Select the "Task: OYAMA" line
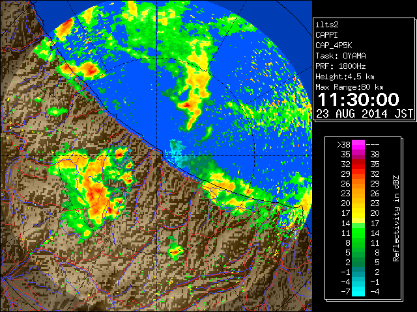Viewport: 417px width, 312px height. coord(341,56)
